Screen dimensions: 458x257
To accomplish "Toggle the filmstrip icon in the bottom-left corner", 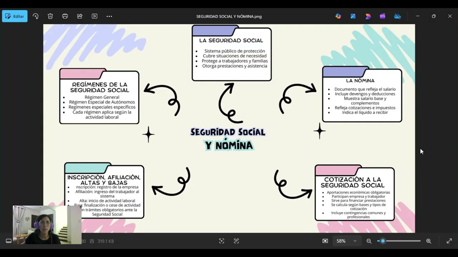I will (9, 241).
